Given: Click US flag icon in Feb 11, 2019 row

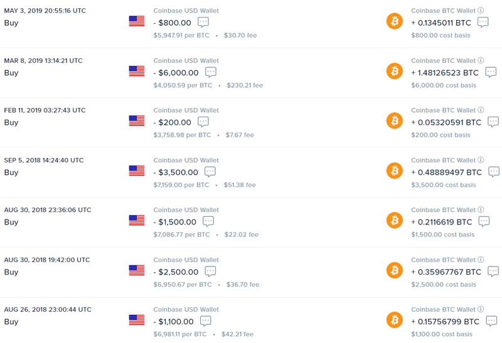Looking at the screenshot, I should pos(137,120).
